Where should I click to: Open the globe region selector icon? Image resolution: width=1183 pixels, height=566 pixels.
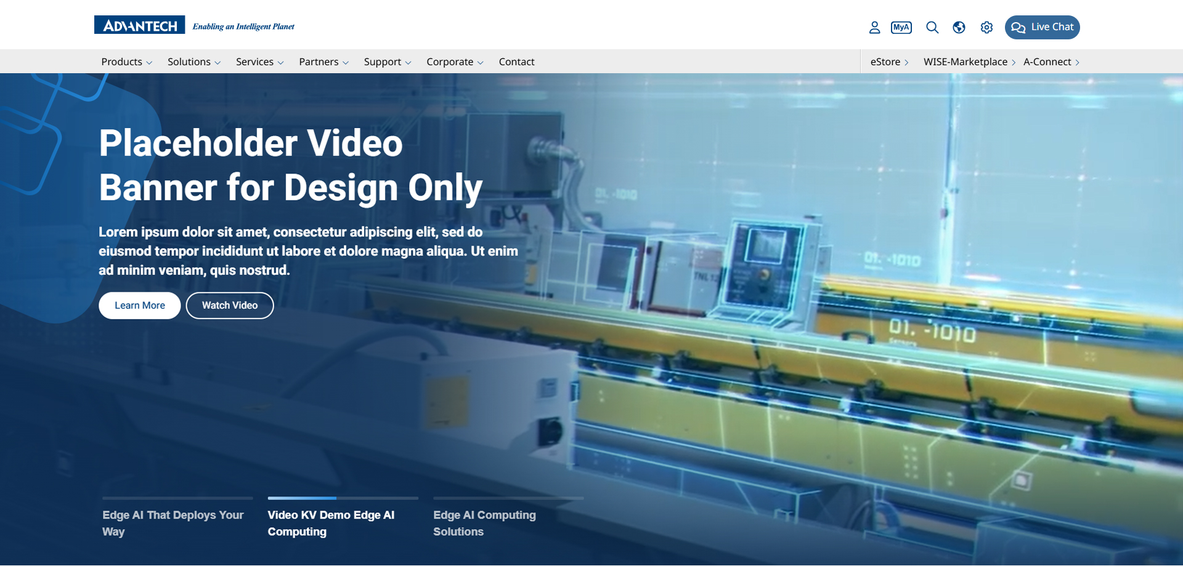(959, 27)
